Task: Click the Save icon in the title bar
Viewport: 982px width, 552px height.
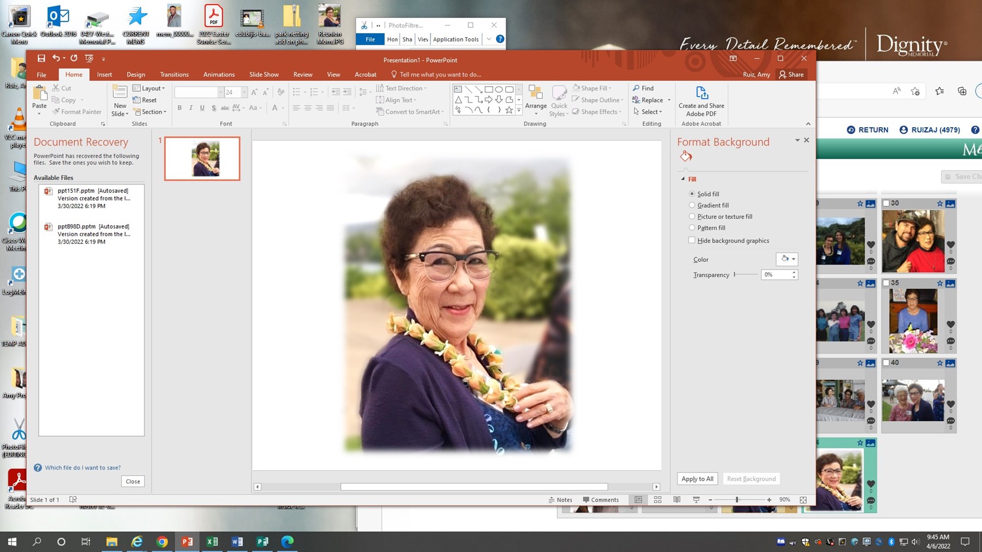Action: (x=41, y=58)
